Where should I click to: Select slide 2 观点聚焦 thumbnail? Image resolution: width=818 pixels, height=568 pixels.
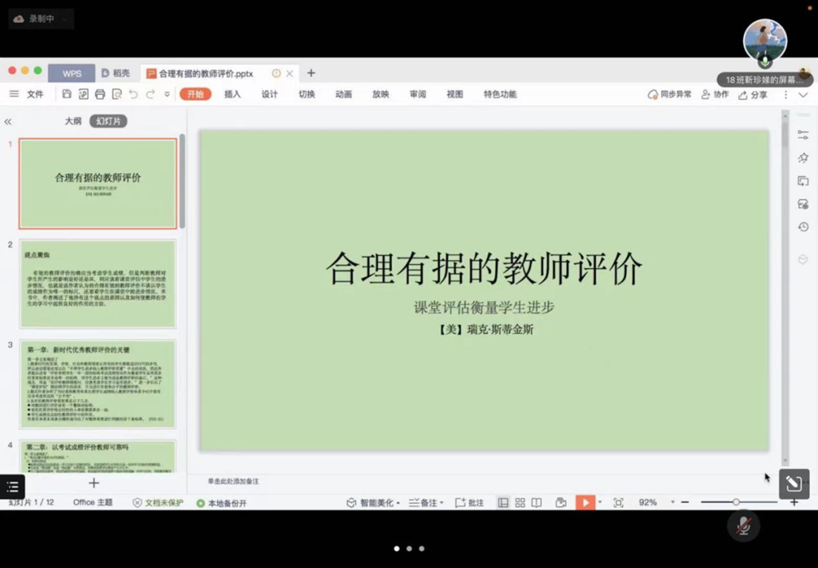coord(98,284)
